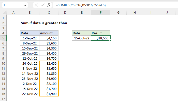Select the date cell 12-Oct-22
The width and height of the screenshot is (178, 101).
tap(30, 58)
